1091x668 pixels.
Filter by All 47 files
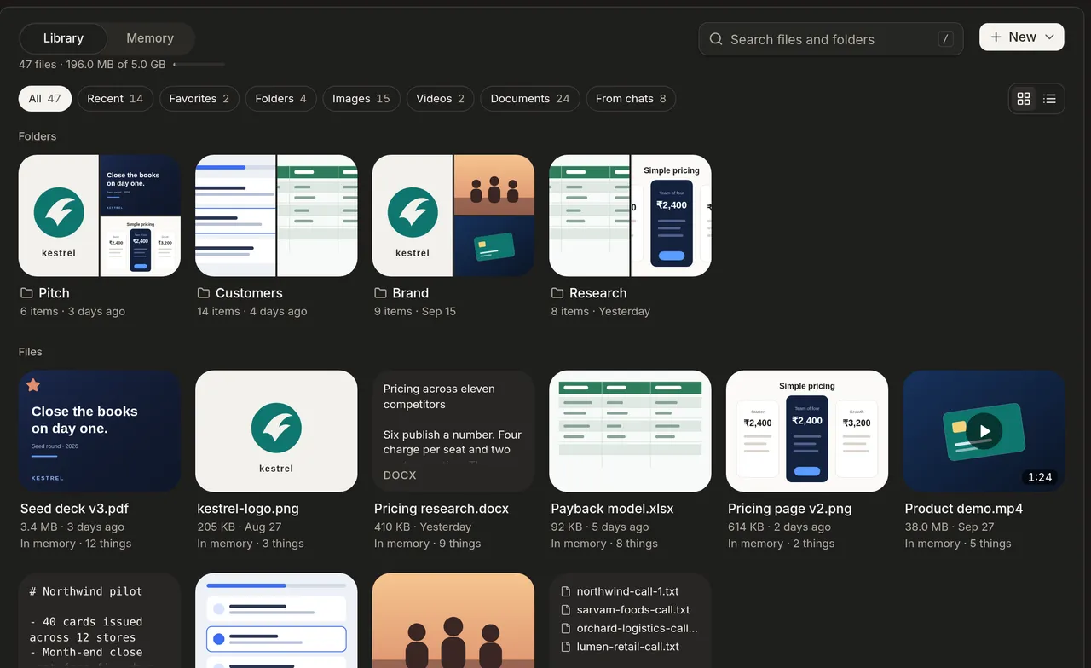[x=45, y=99]
